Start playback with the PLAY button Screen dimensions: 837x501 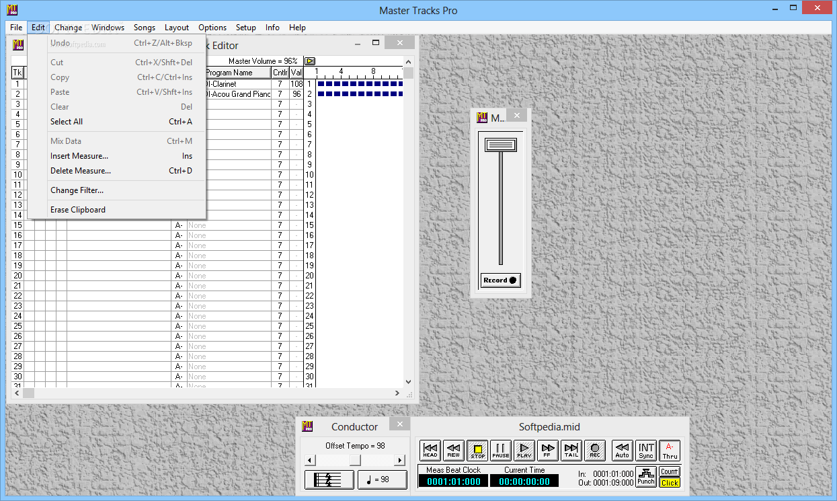click(524, 450)
